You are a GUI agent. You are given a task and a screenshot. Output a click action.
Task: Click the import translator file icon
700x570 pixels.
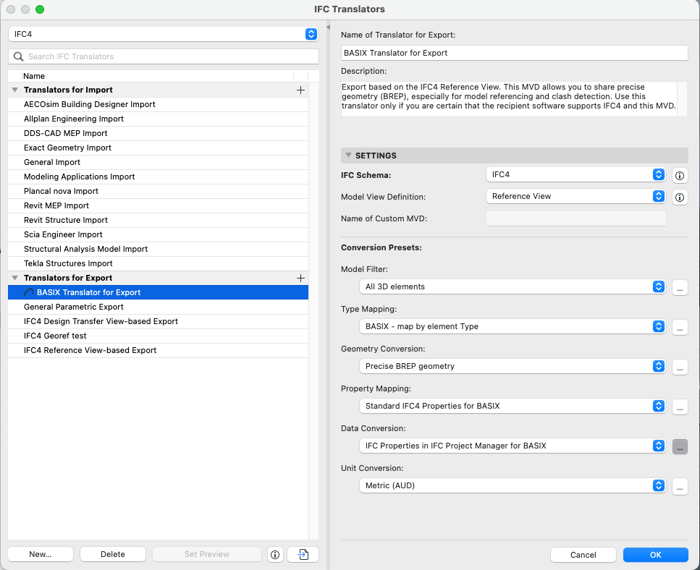(x=303, y=554)
